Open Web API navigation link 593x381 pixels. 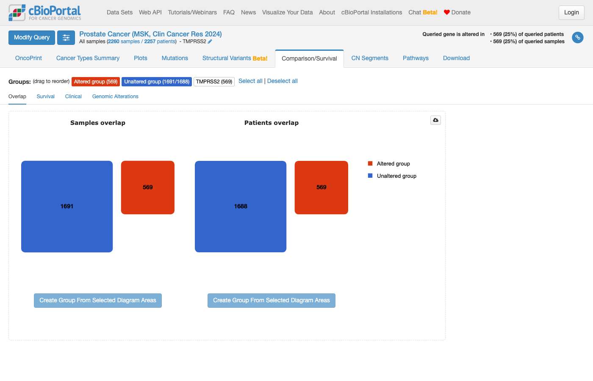[150, 12]
